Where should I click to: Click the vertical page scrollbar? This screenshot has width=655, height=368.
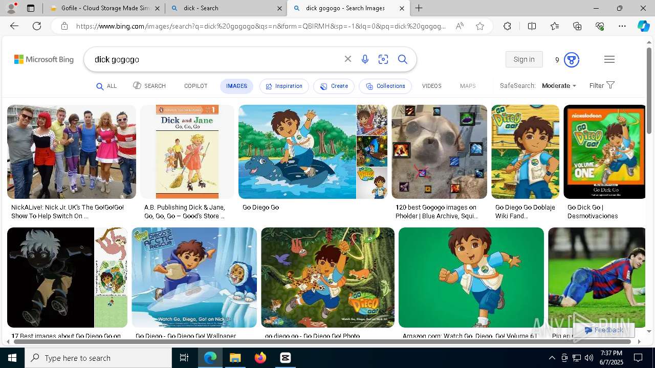(649, 92)
